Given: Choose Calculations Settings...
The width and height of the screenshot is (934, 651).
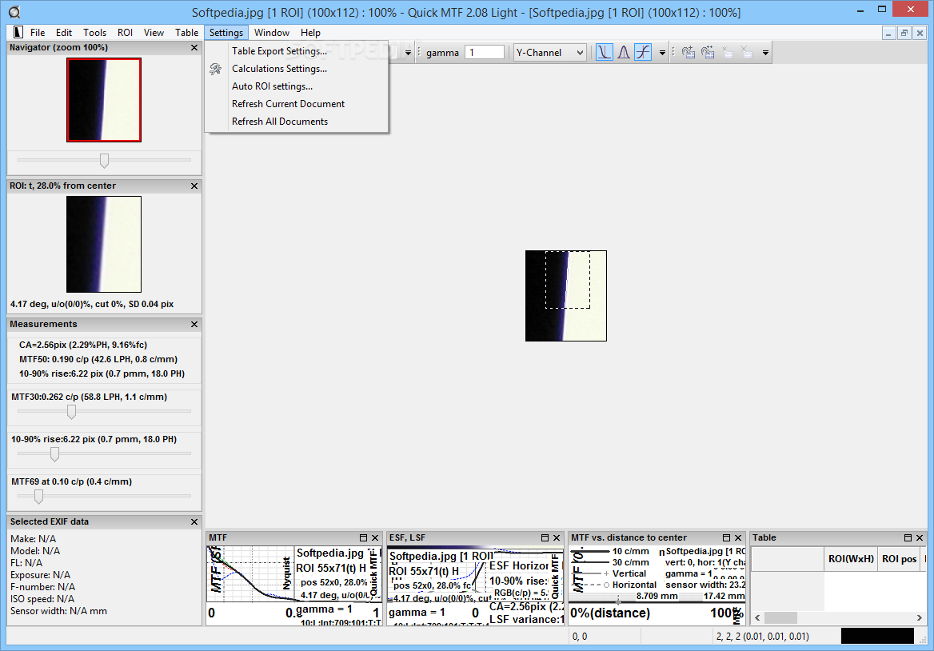Looking at the screenshot, I should pos(297,69).
